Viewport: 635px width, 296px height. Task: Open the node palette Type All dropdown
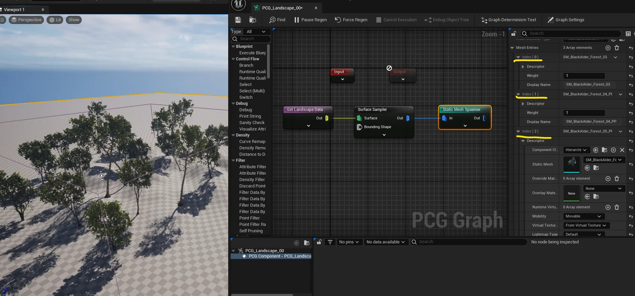(256, 32)
